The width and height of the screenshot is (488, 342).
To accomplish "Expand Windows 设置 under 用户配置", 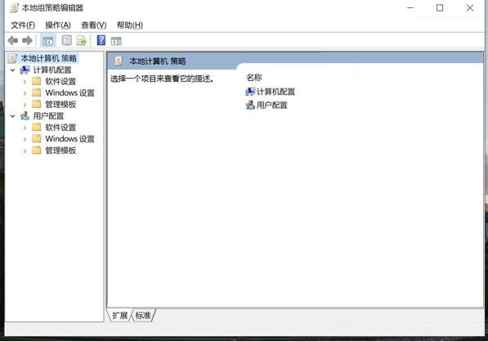I will [x=25, y=139].
